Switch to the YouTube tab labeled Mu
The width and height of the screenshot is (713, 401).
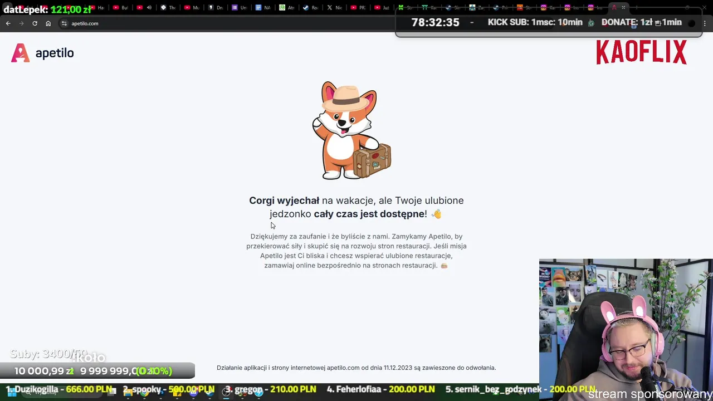(x=191, y=8)
